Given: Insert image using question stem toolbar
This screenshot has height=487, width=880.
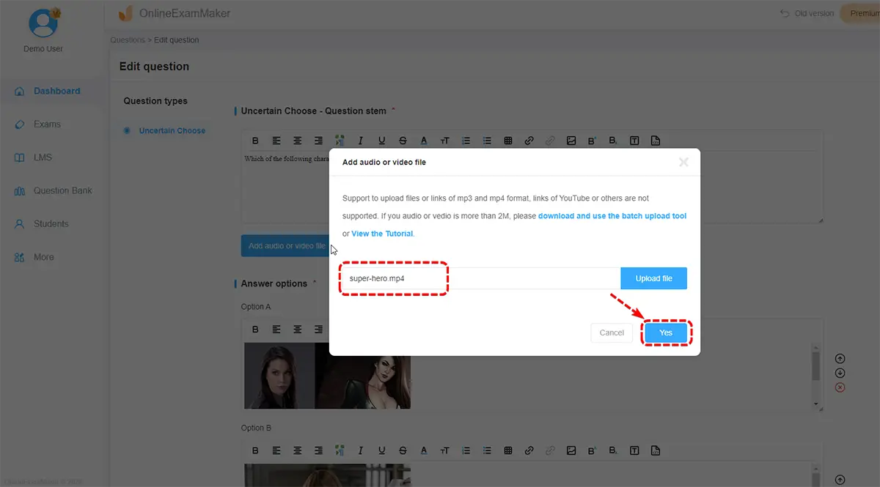Looking at the screenshot, I should pyautogui.click(x=571, y=141).
